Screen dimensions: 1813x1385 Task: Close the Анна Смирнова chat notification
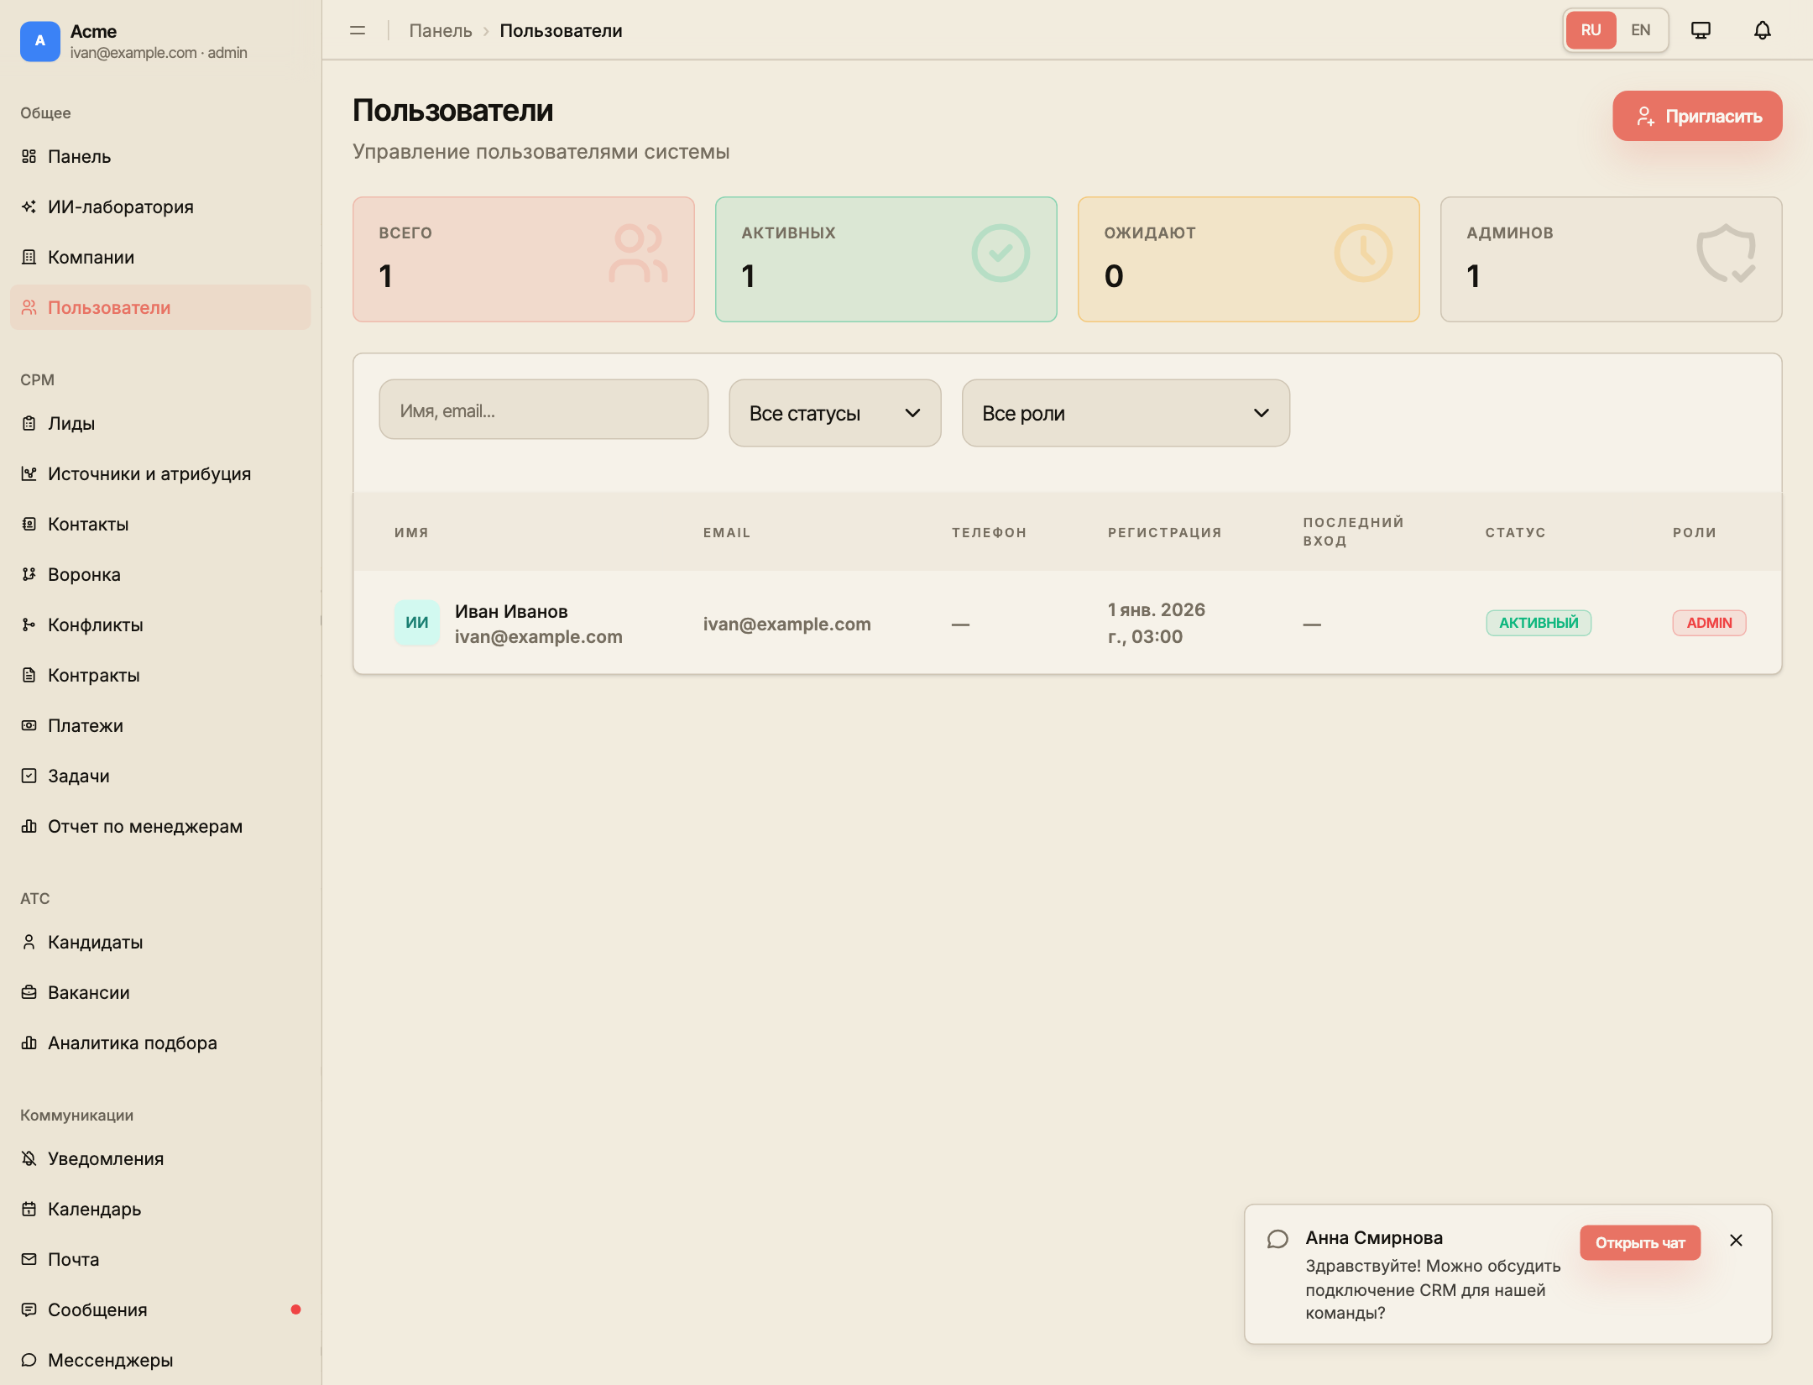[x=1737, y=1240]
